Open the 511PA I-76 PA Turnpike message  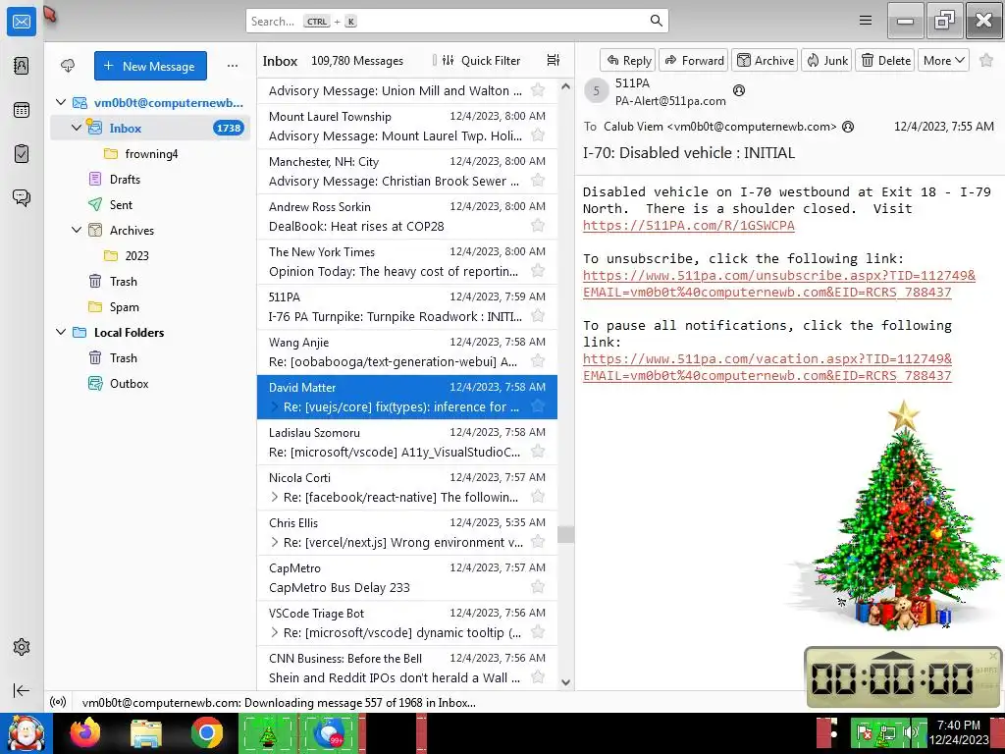coord(407,307)
